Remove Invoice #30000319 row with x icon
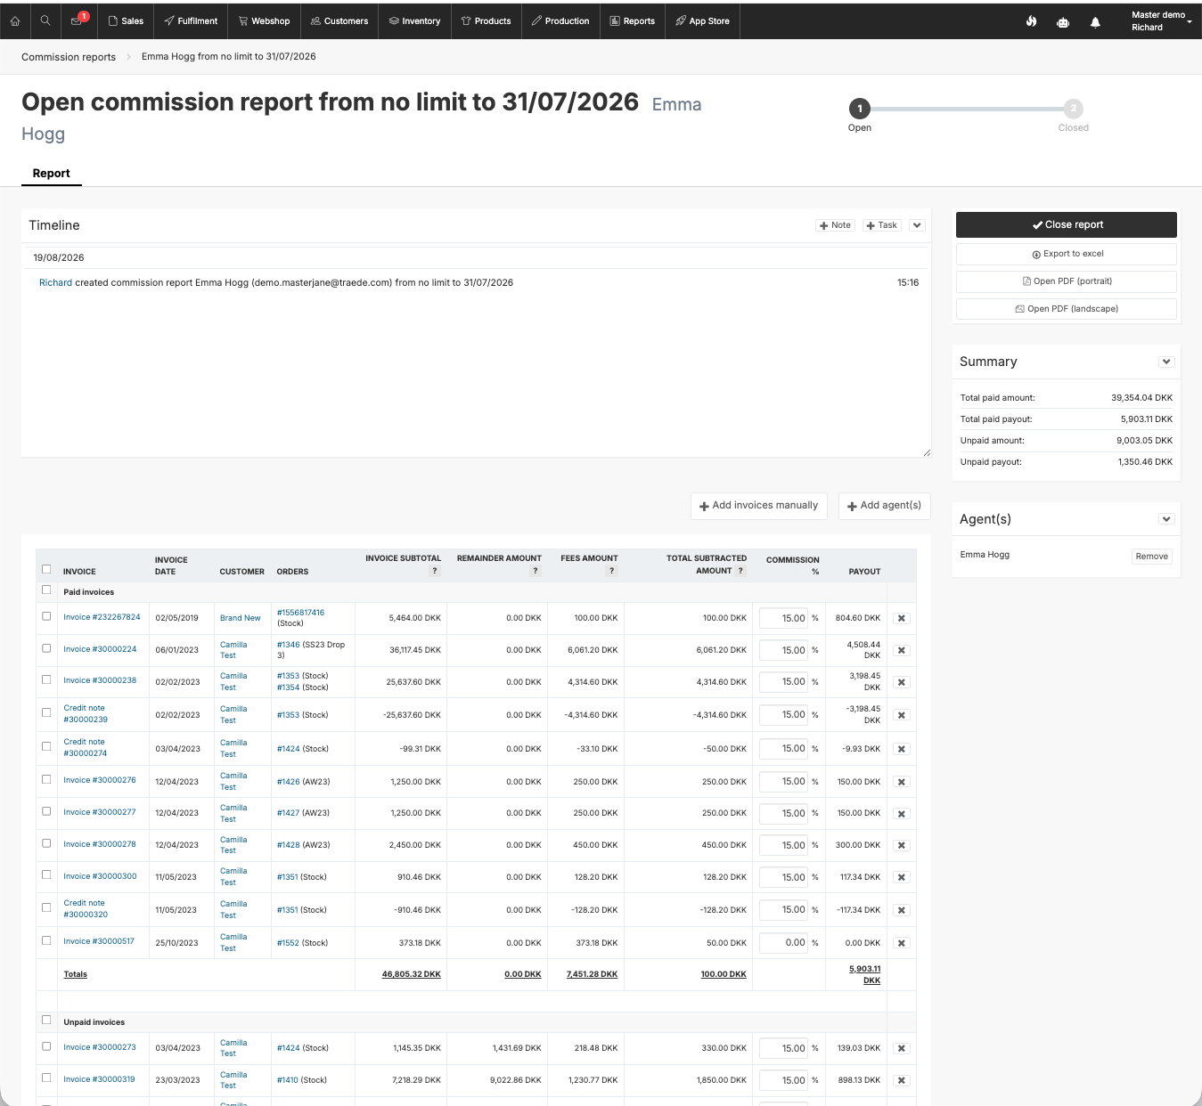Screen dimensions: 1202x1106 902,1080
